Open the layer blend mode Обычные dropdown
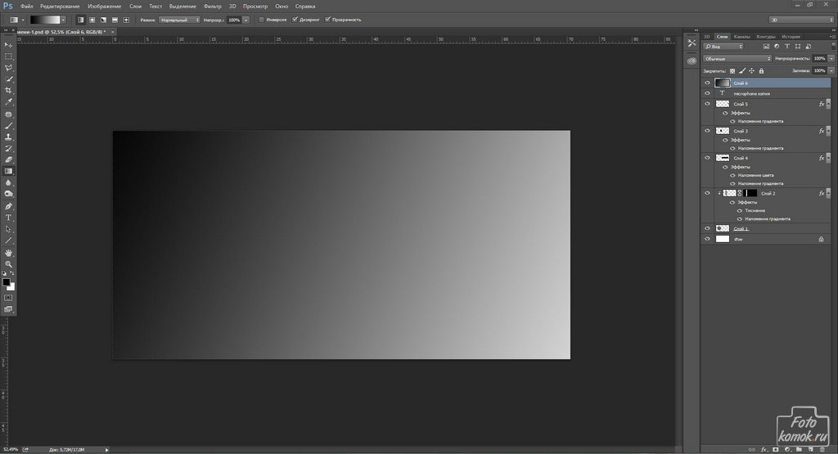838x454 pixels. click(737, 59)
